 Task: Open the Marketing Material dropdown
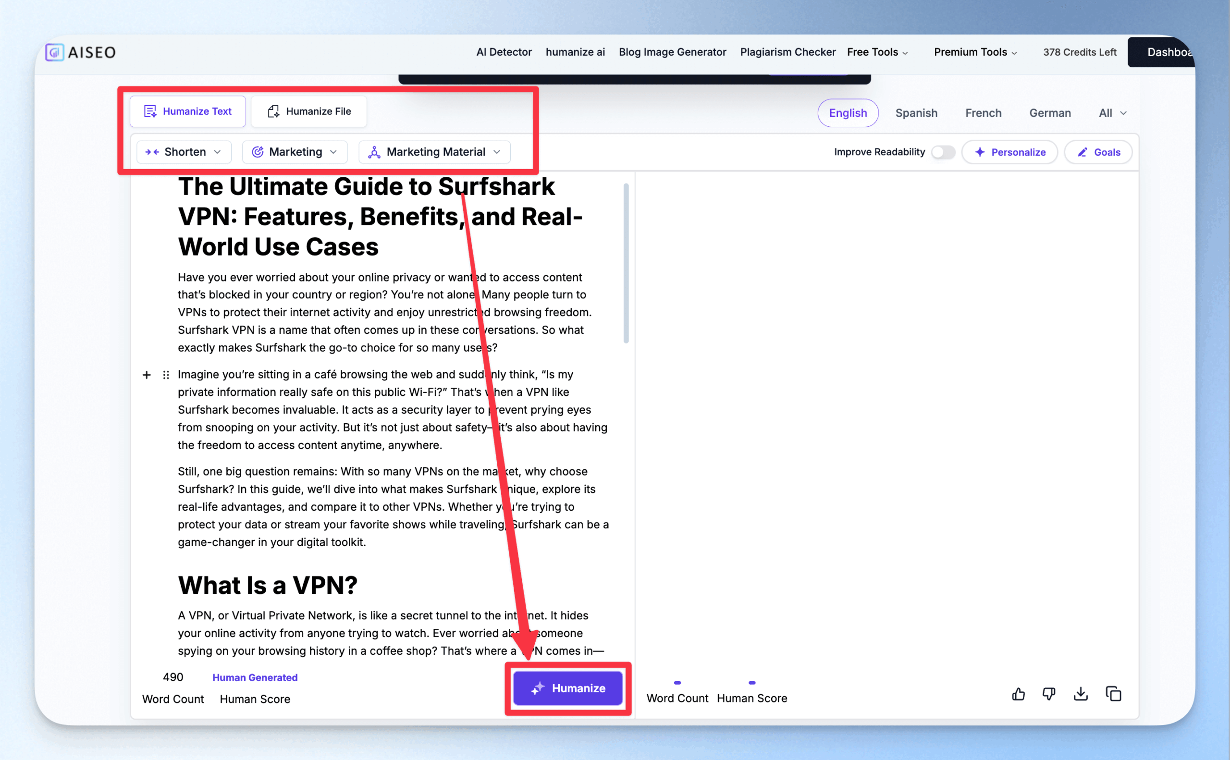click(434, 152)
